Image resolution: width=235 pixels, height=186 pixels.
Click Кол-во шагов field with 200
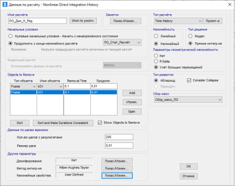click(119, 137)
